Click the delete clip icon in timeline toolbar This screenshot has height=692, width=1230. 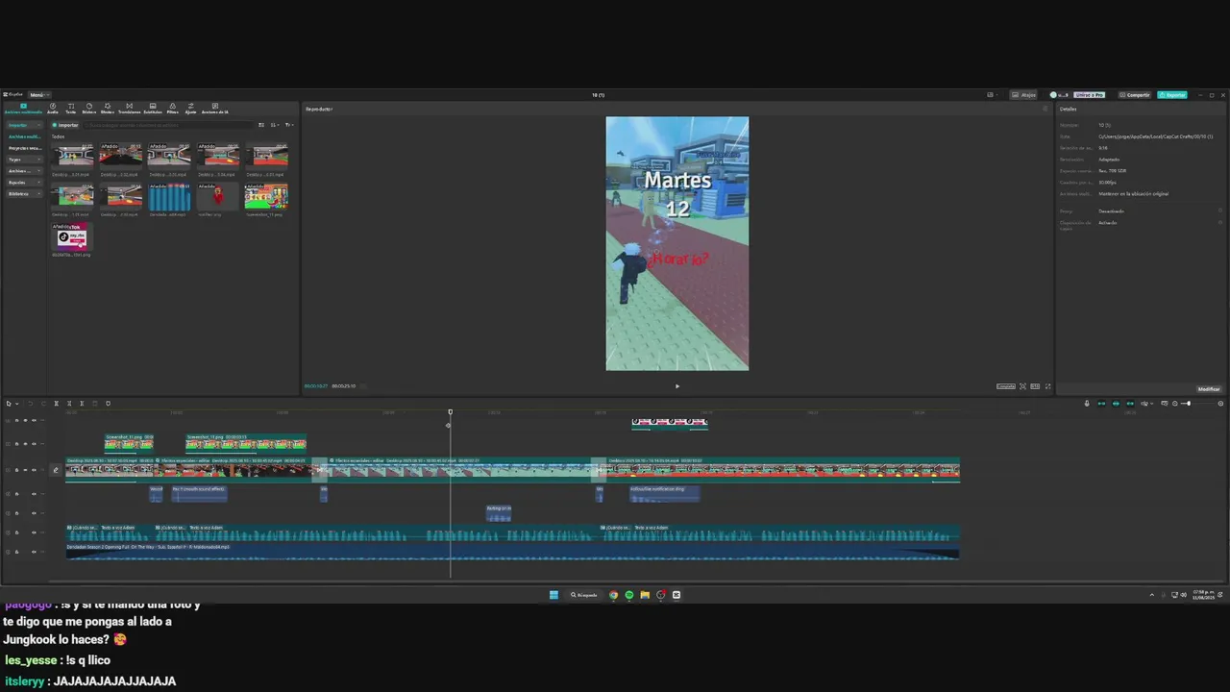pos(94,403)
